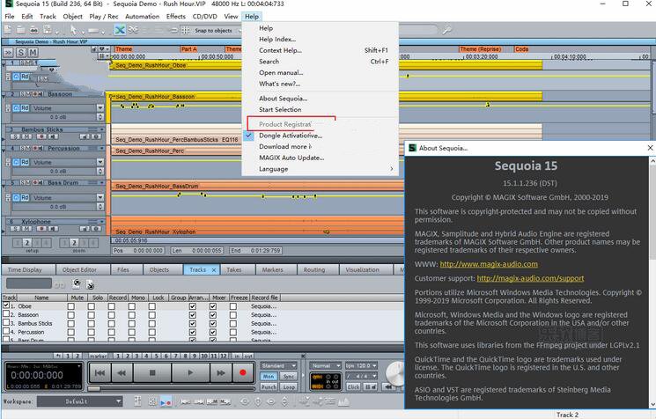Click the save project toolbar icon
The image size is (656, 419).
point(48,30)
